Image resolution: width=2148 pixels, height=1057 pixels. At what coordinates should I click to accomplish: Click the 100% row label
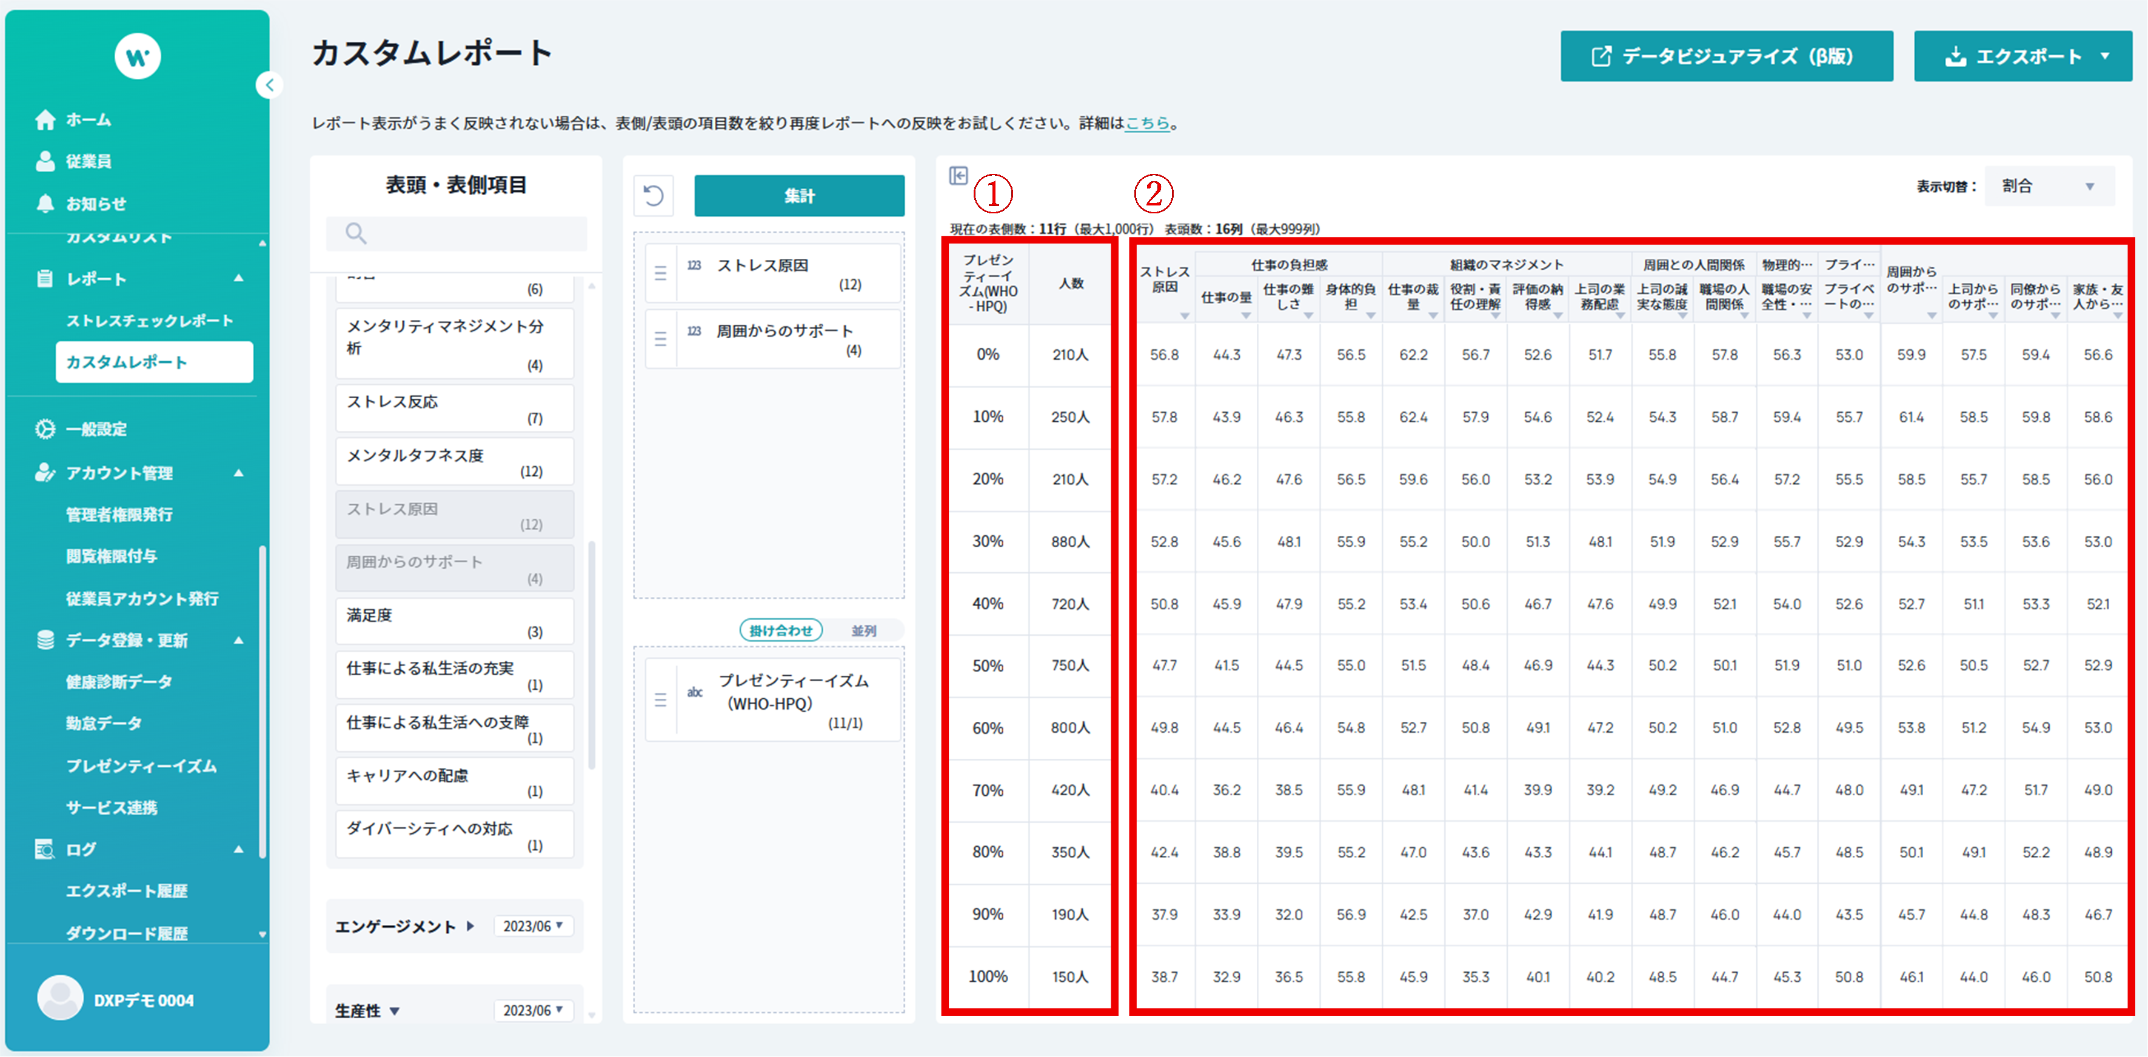(988, 977)
